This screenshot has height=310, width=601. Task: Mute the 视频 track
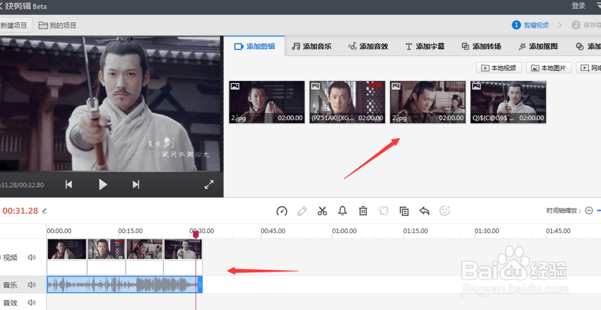pos(32,258)
